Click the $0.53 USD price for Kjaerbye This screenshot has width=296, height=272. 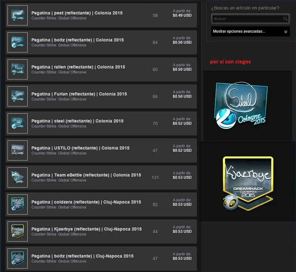point(182,231)
